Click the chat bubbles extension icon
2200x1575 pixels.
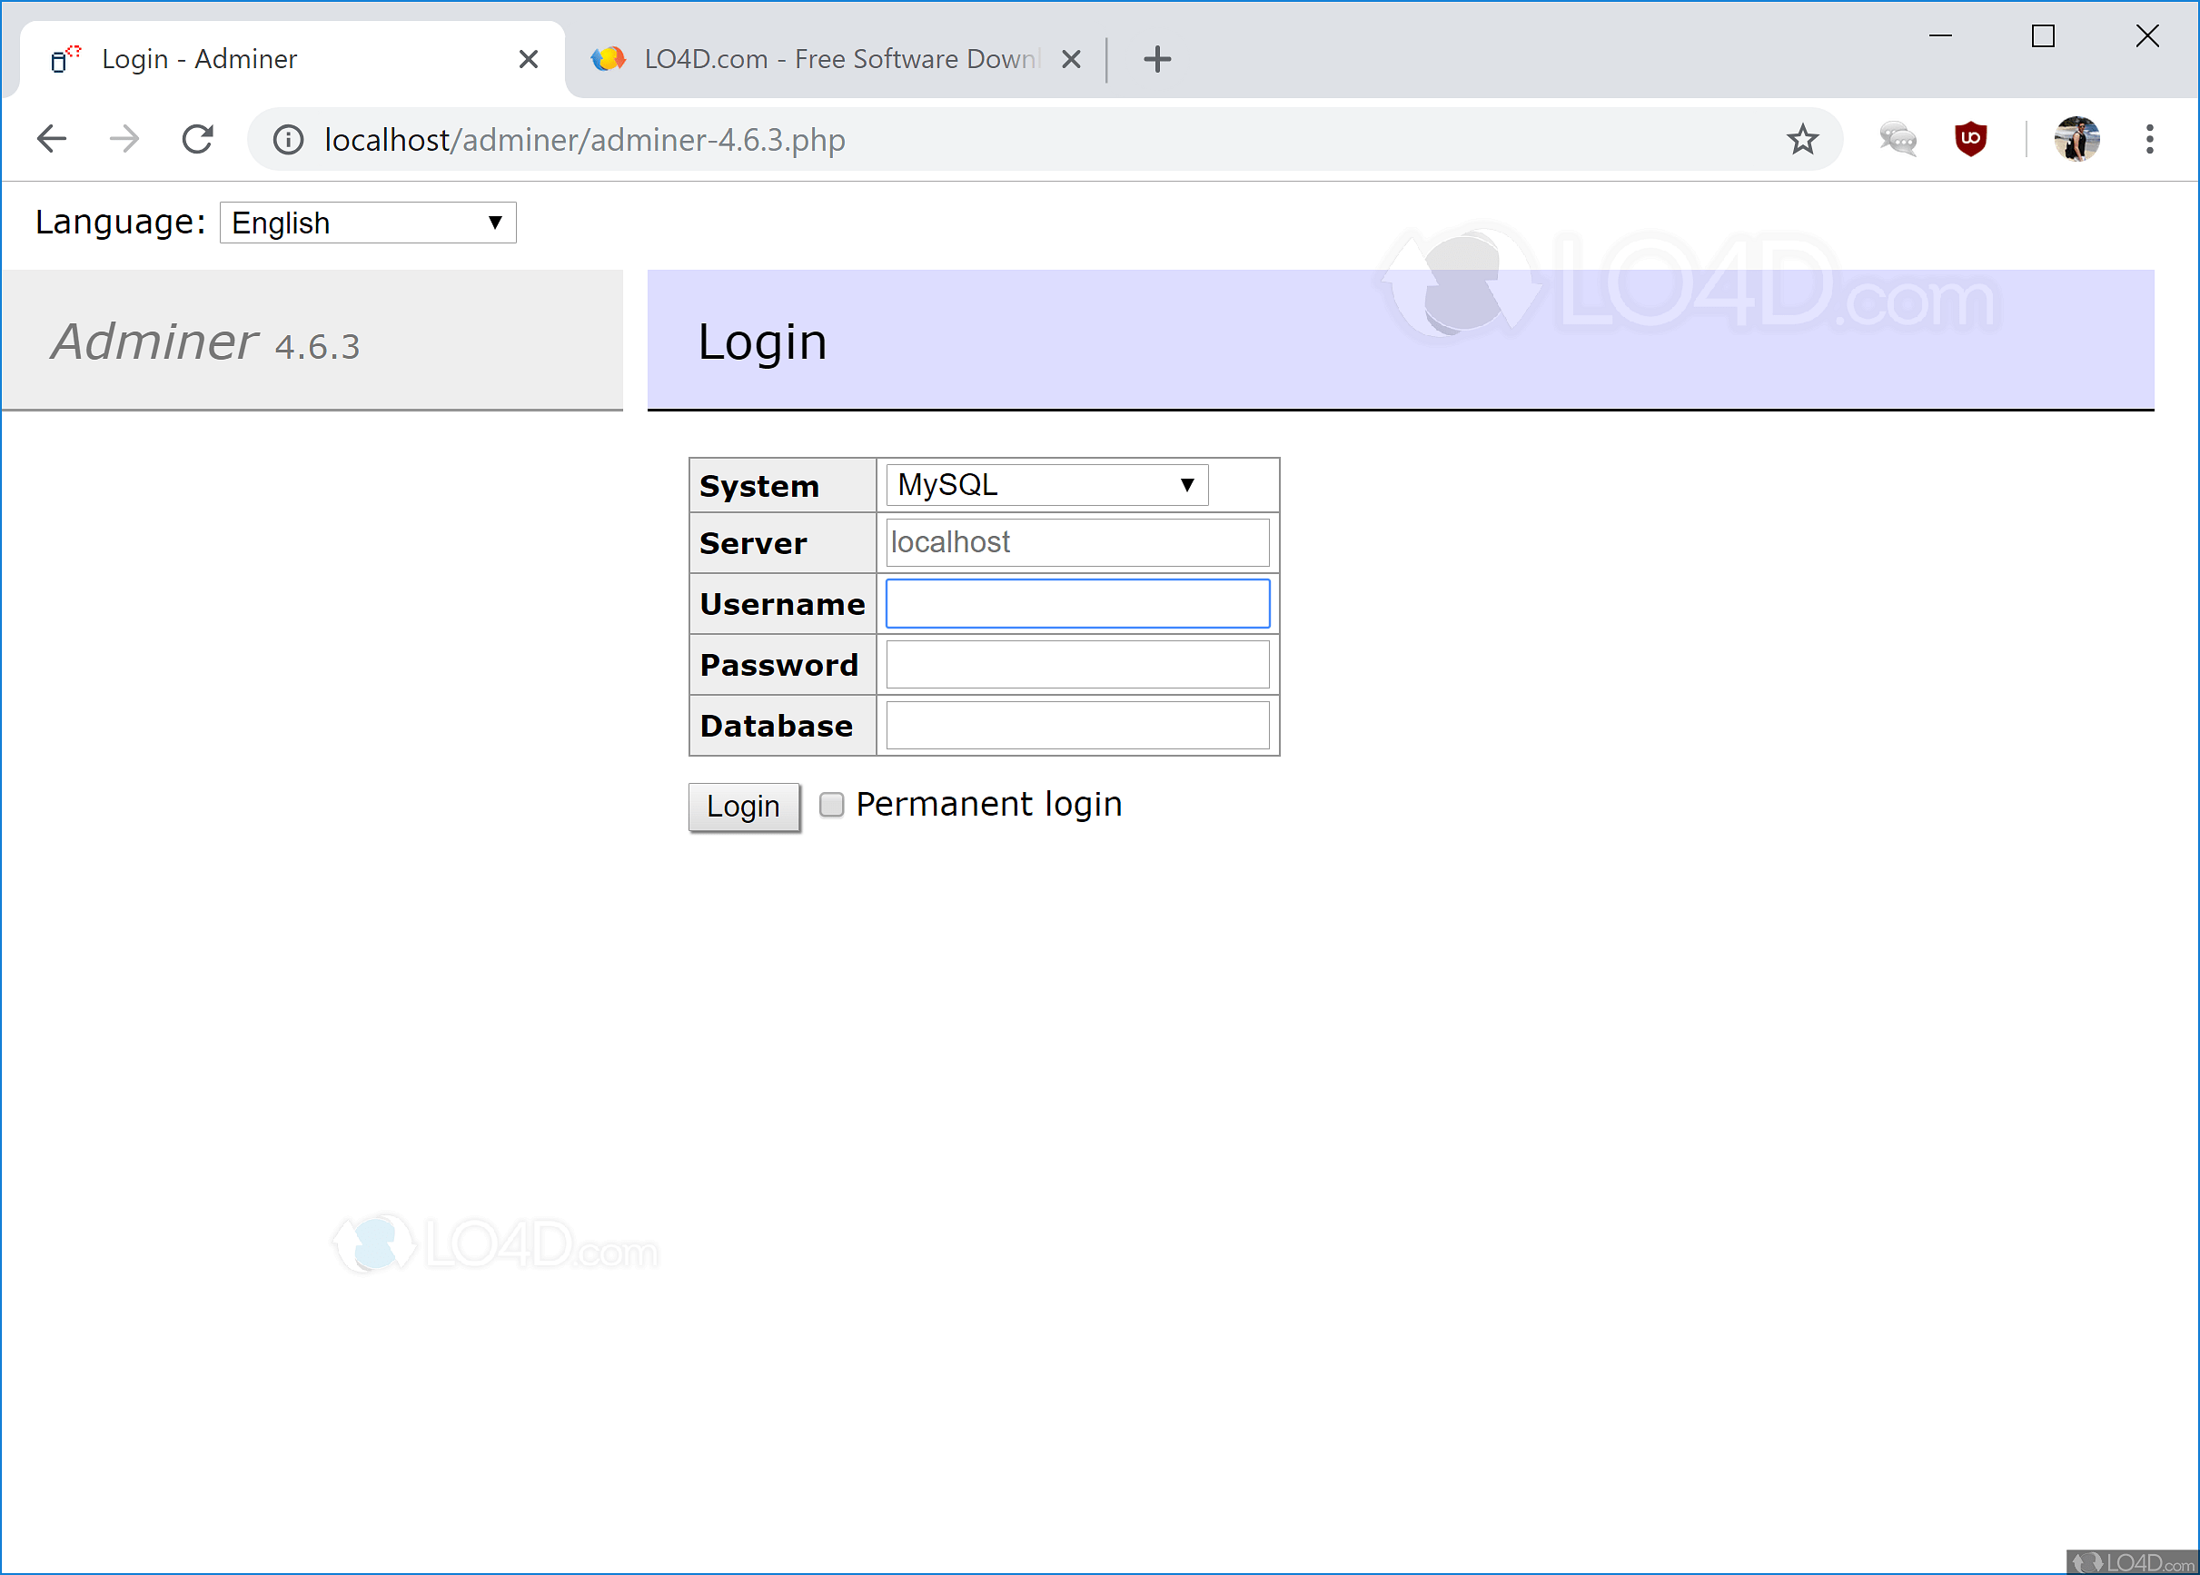tap(1897, 140)
